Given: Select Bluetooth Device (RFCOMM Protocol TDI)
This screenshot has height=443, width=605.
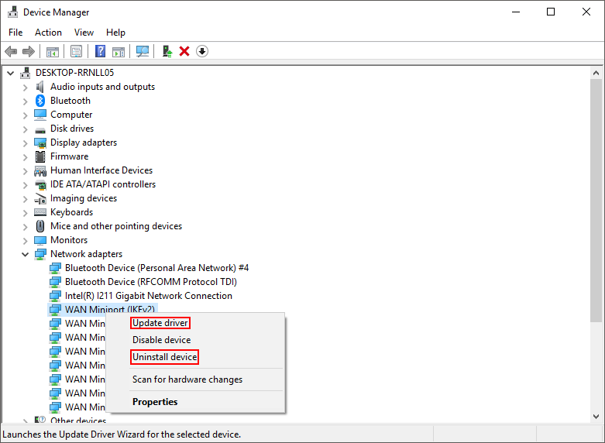Looking at the screenshot, I should tap(151, 282).
